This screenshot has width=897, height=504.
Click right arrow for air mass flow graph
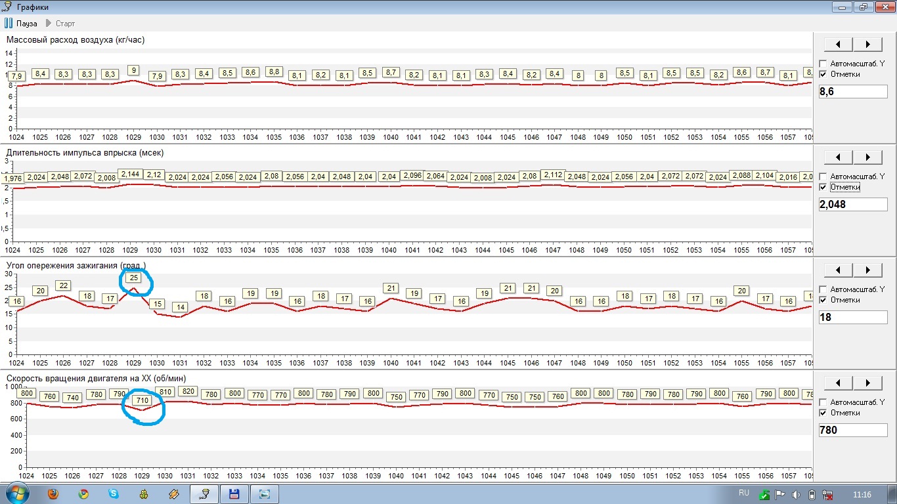click(868, 44)
